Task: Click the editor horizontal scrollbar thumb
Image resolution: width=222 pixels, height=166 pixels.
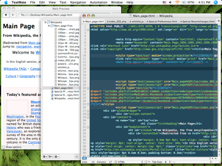Action: (84, 158)
